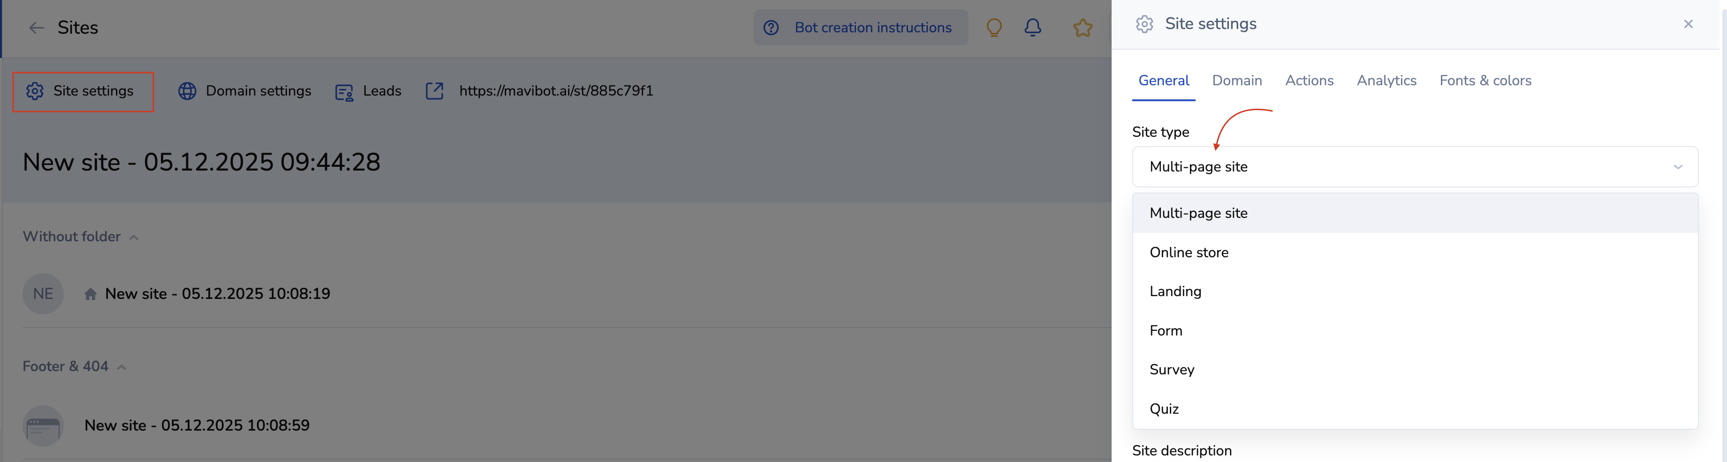Open the New site 10:08:19 page

[217, 294]
